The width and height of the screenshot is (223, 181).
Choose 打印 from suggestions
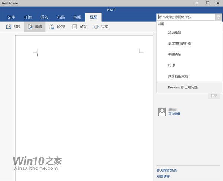[x=189, y=65]
